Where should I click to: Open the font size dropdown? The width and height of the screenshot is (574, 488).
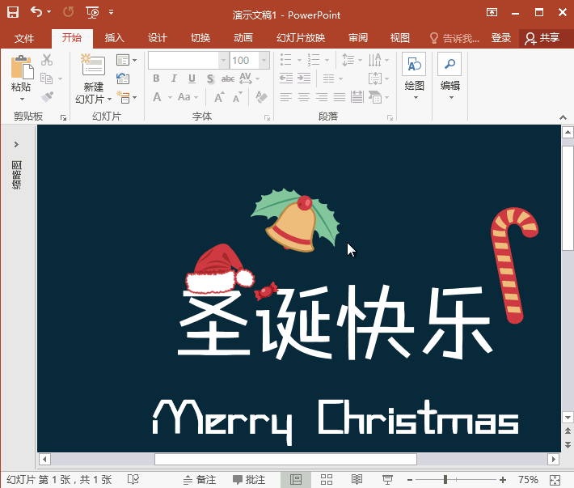click(x=264, y=61)
